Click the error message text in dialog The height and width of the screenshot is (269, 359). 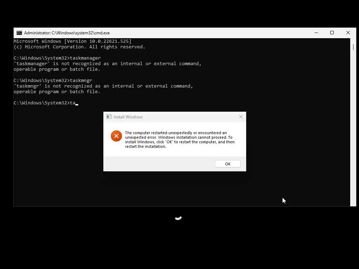pyautogui.click(x=180, y=139)
